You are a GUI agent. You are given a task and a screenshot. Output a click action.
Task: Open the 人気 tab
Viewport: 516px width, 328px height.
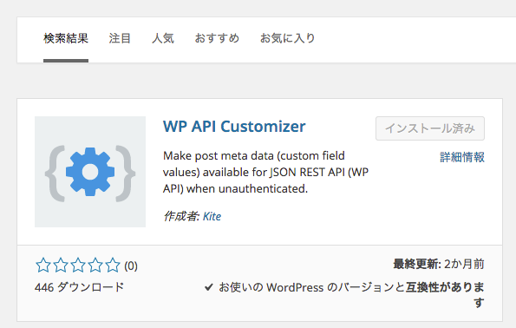point(163,38)
